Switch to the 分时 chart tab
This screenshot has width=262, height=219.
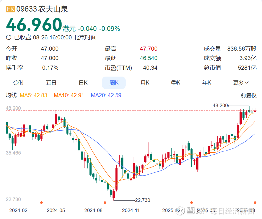pyautogui.click(x=18, y=83)
